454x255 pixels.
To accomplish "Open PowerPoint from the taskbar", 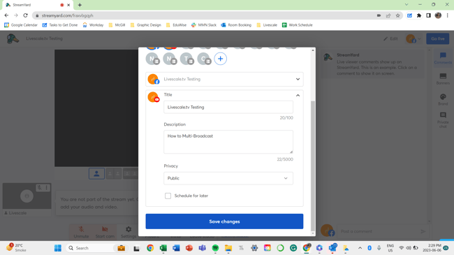I will click(189, 248).
